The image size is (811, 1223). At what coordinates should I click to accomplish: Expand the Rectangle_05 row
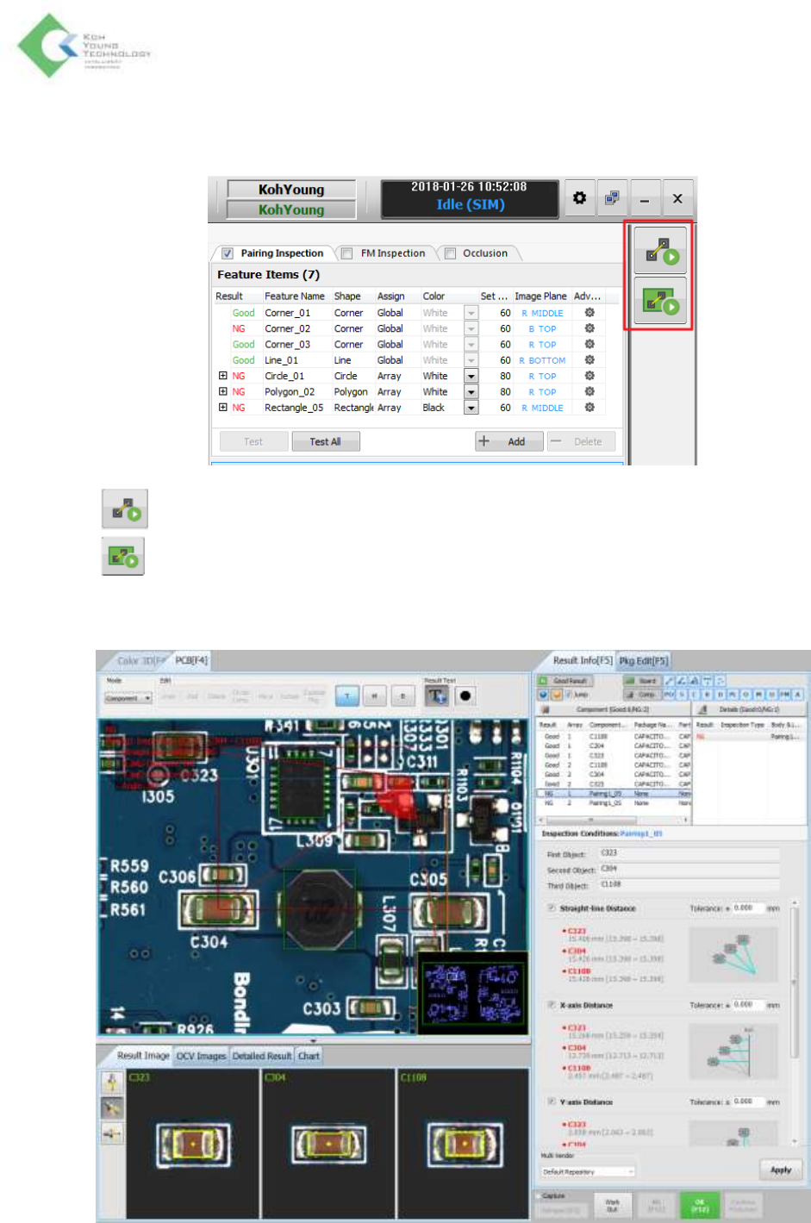(x=222, y=408)
